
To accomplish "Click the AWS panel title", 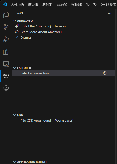I will tap(20, 13).
